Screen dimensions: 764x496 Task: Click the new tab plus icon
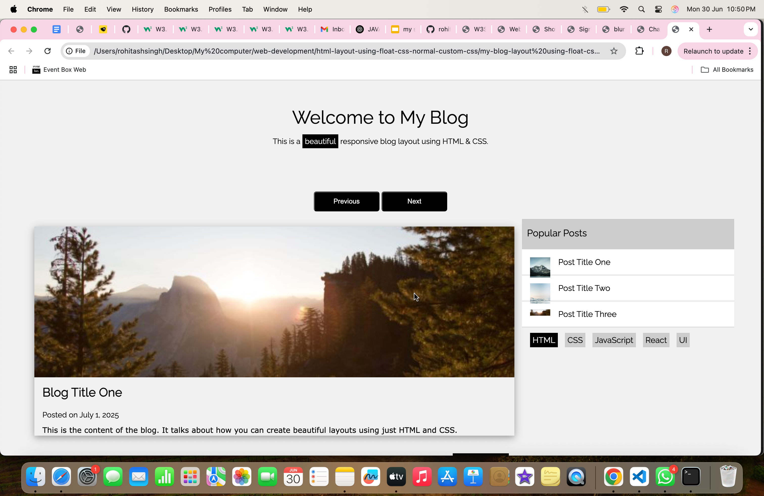(x=709, y=30)
